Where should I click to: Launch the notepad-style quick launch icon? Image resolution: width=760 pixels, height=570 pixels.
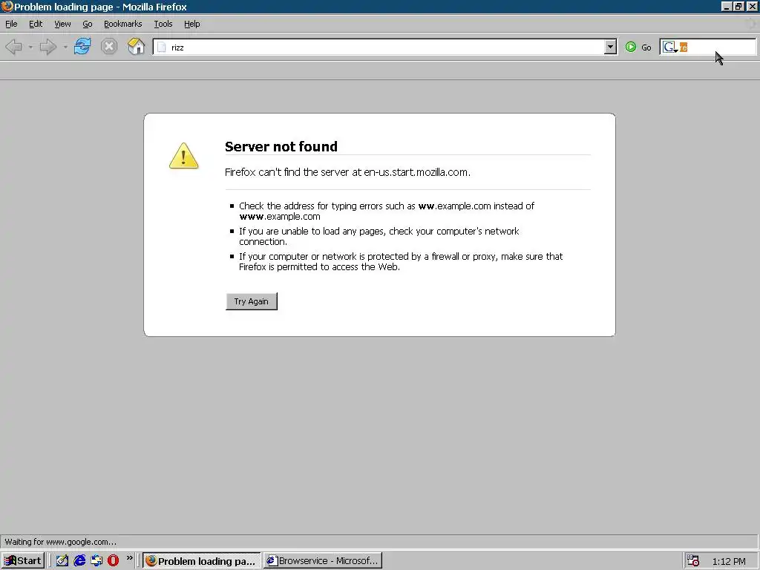pos(62,561)
